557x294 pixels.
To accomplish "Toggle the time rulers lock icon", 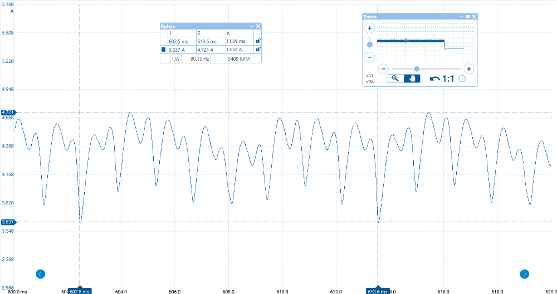I will 257,41.
